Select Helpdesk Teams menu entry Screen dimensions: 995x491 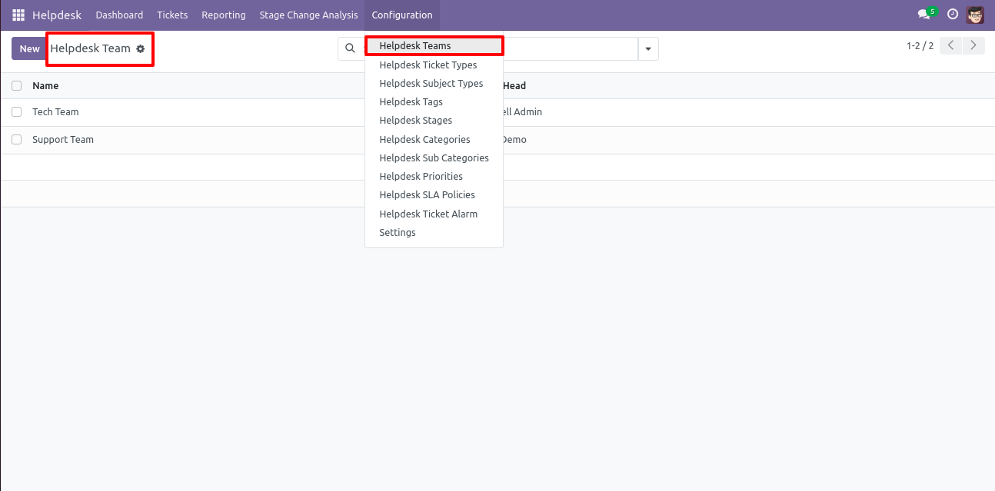tap(434, 46)
